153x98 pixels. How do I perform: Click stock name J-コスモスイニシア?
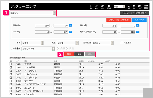[35, 84]
